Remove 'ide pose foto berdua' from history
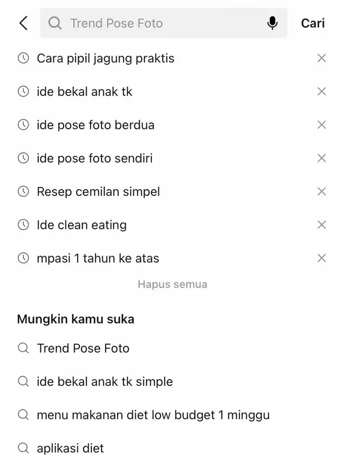This screenshot has width=345, height=460. click(322, 125)
